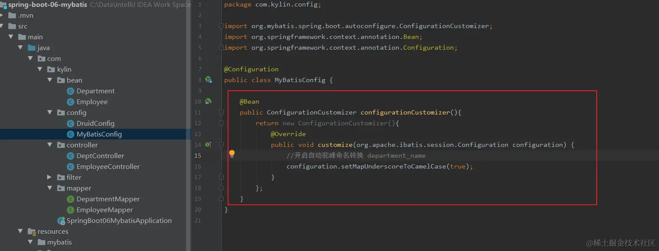Click the @Configuration annotation in the code

click(x=251, y=69)
